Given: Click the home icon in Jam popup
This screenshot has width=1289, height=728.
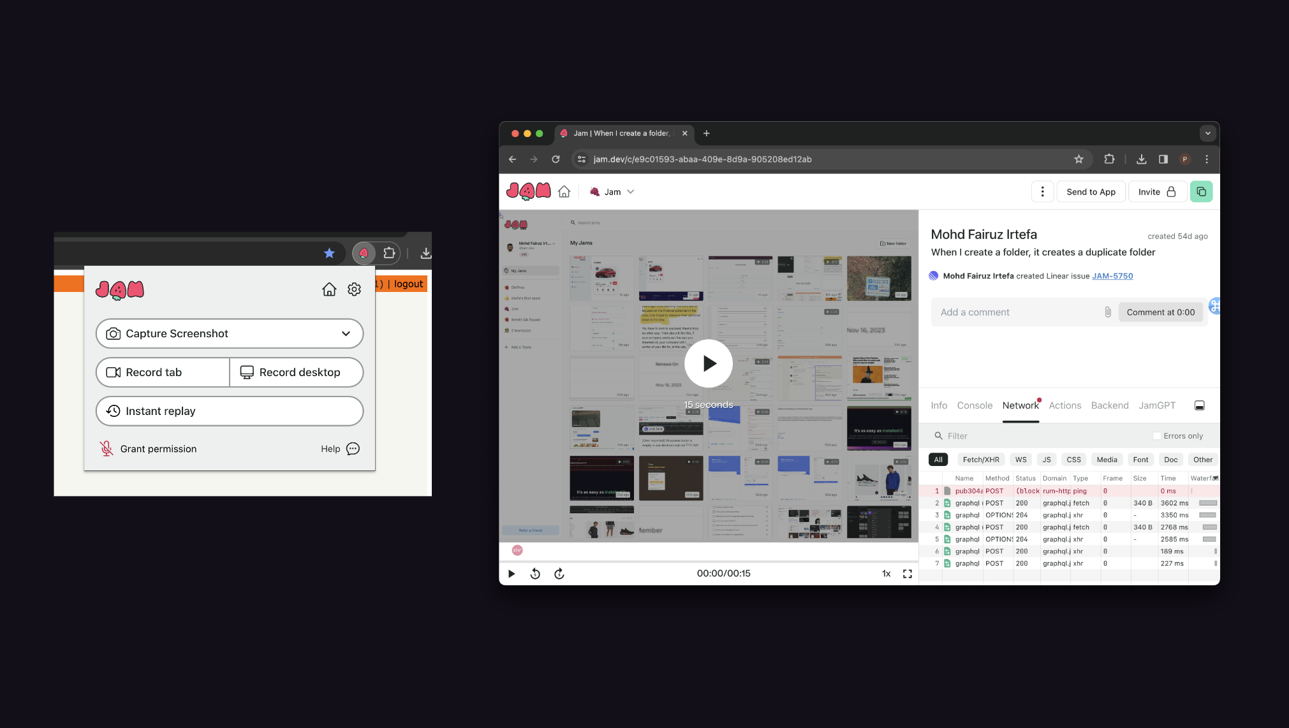Looking at the screenshot, I should [329, 289].
